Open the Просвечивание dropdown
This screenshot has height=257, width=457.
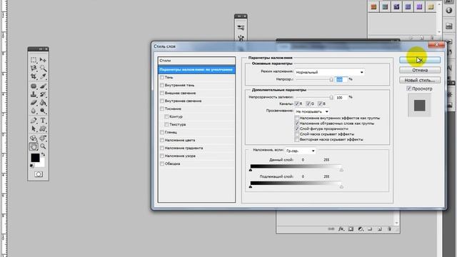click(312, 111)
